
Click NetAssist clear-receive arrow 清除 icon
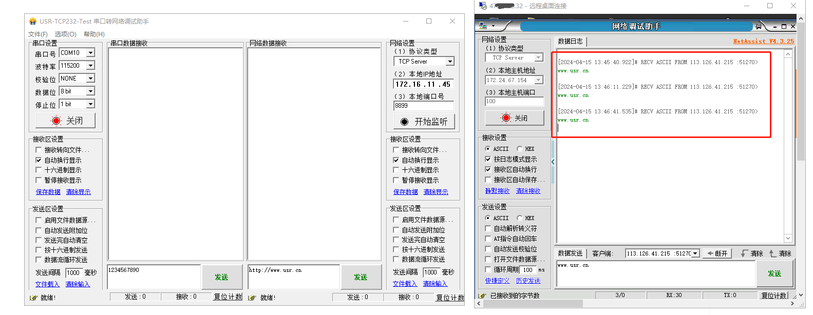[x=744, y=253]
